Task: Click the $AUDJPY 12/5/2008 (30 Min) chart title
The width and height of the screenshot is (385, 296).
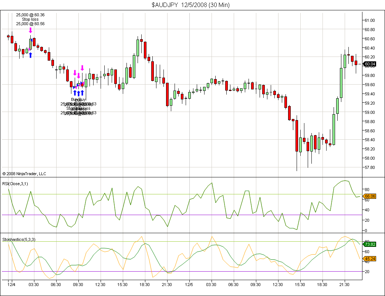Action: (190, 5)
